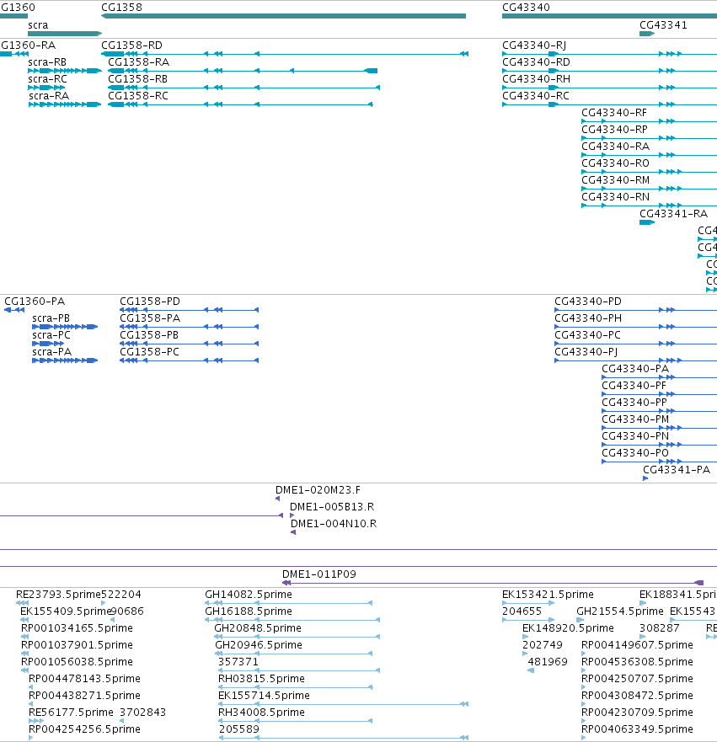
Task: Click protein CG43340-PF
Action: (x=634, y=386)
